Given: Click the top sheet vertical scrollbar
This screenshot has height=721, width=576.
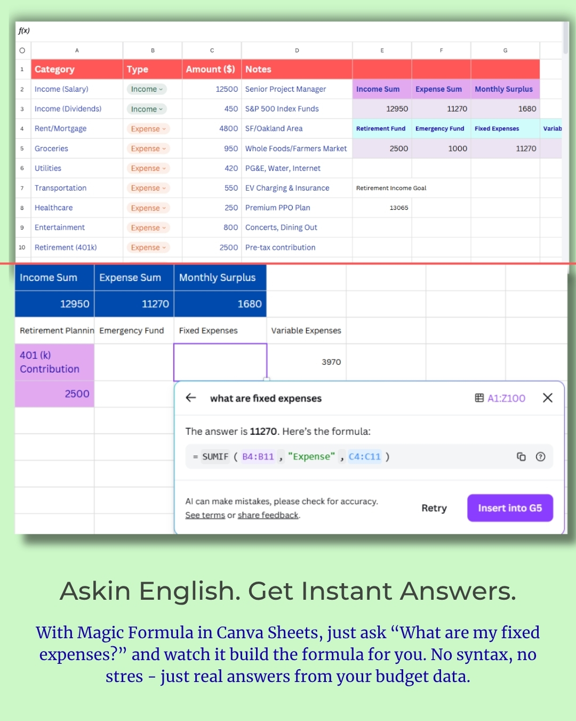Looking at the screenshot, I should click(565, 38).
